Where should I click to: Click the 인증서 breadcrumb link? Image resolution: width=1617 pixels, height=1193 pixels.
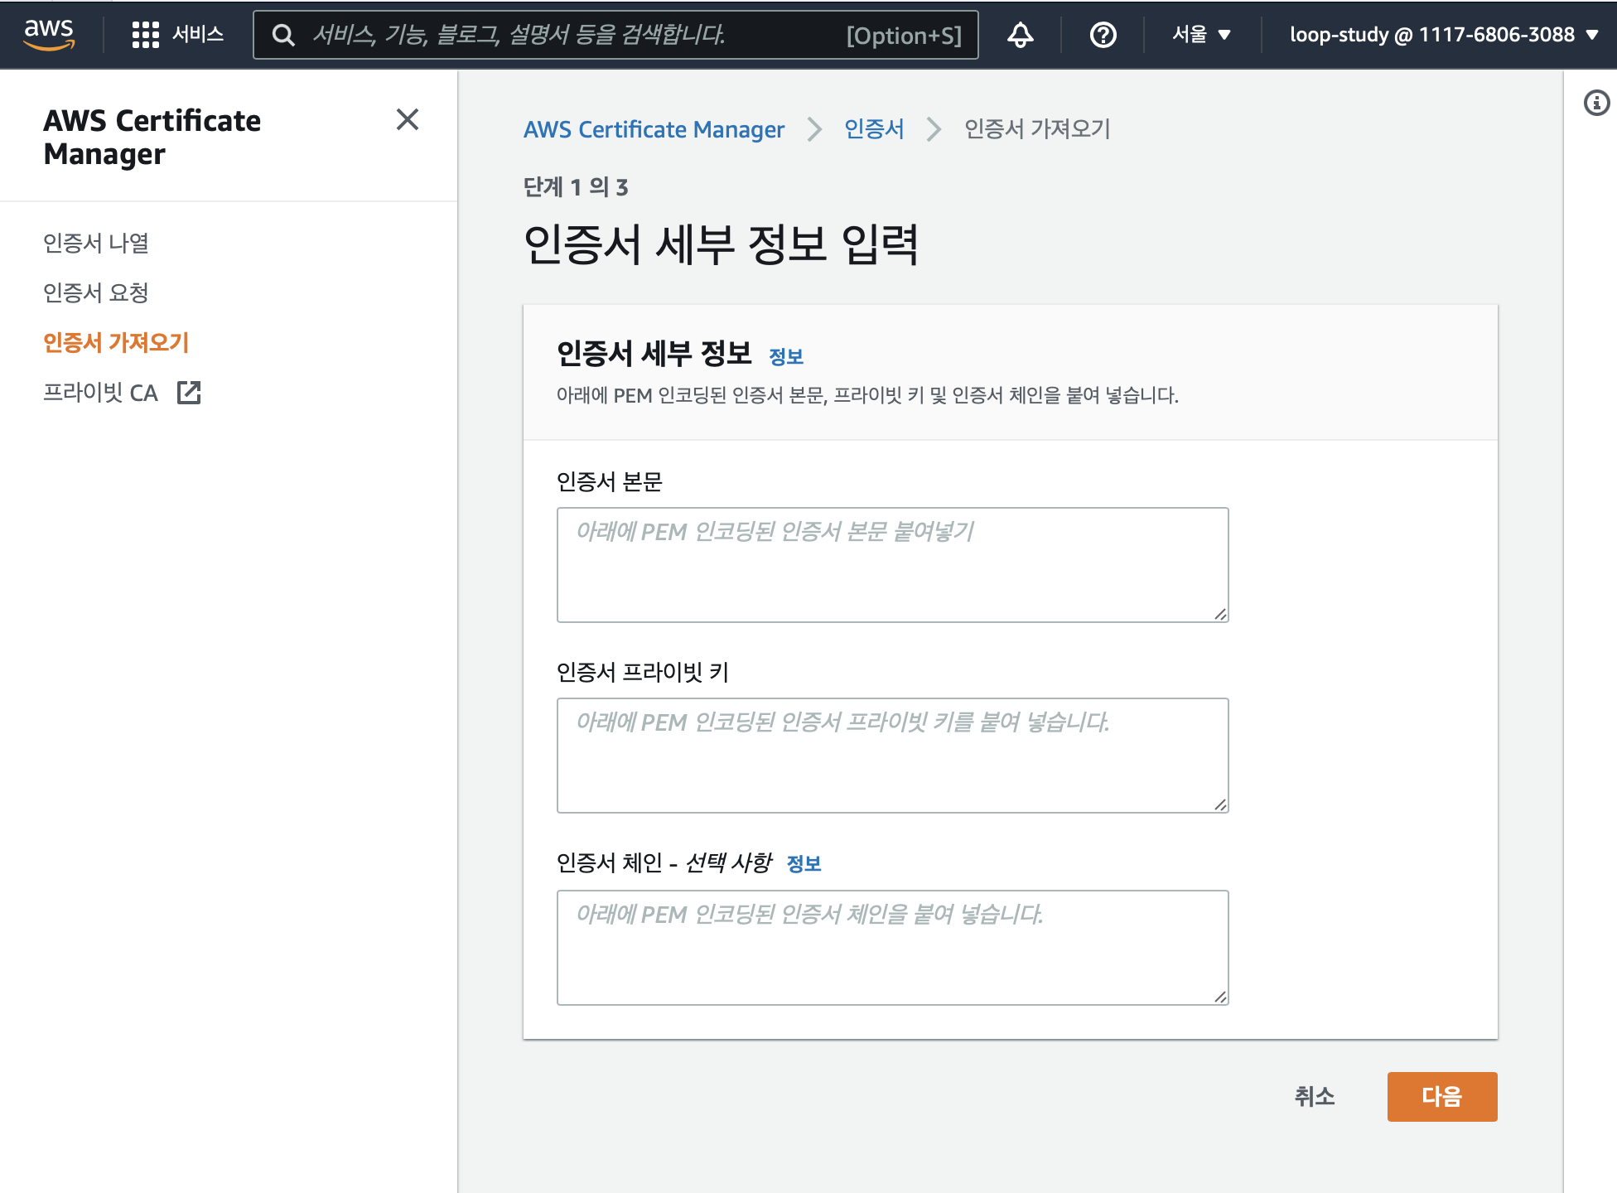873,129
